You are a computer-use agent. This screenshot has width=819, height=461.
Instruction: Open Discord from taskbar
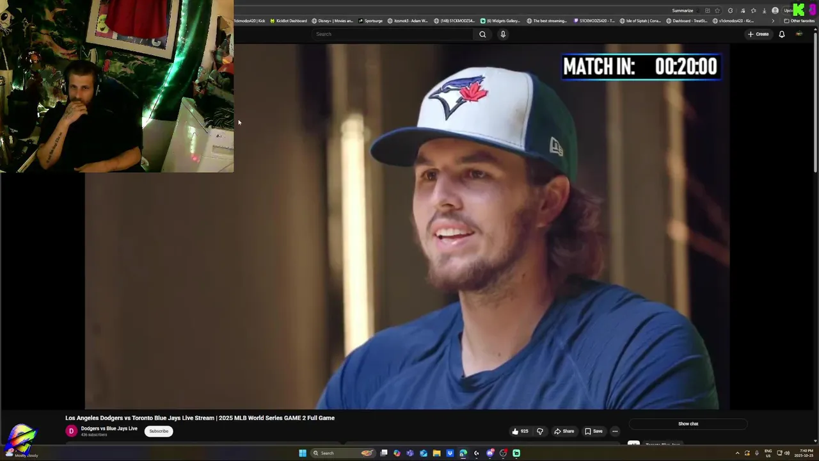click(x=490, y=453)
